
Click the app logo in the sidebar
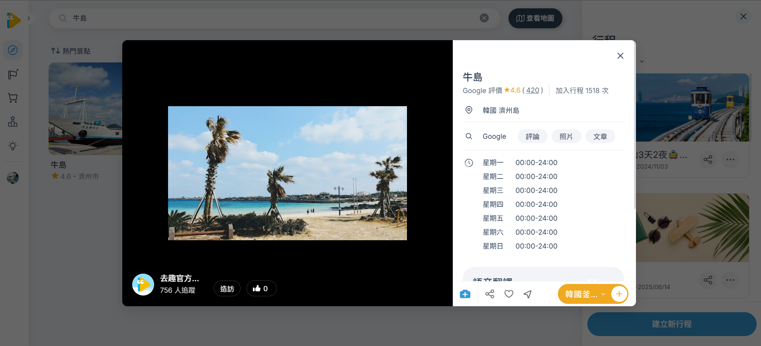14,20
